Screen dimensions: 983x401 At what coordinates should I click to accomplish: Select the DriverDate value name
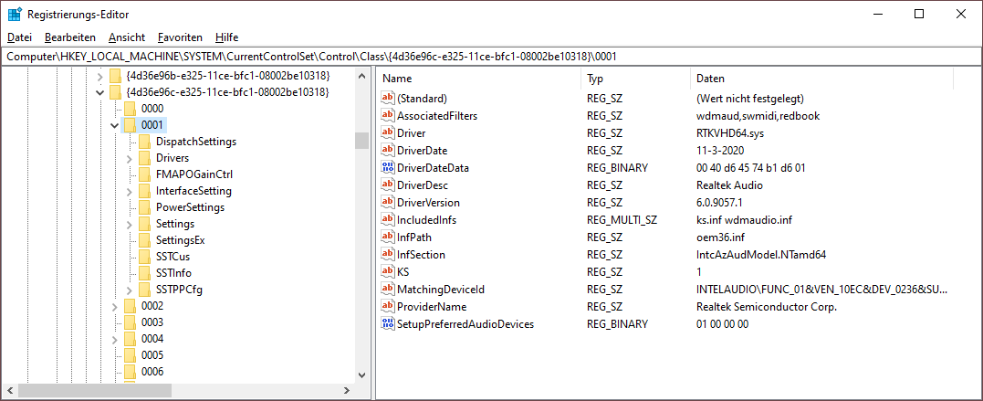[x=422, y=151]
